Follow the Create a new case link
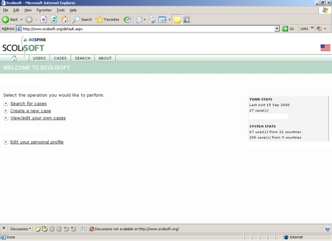 [31, 111]
